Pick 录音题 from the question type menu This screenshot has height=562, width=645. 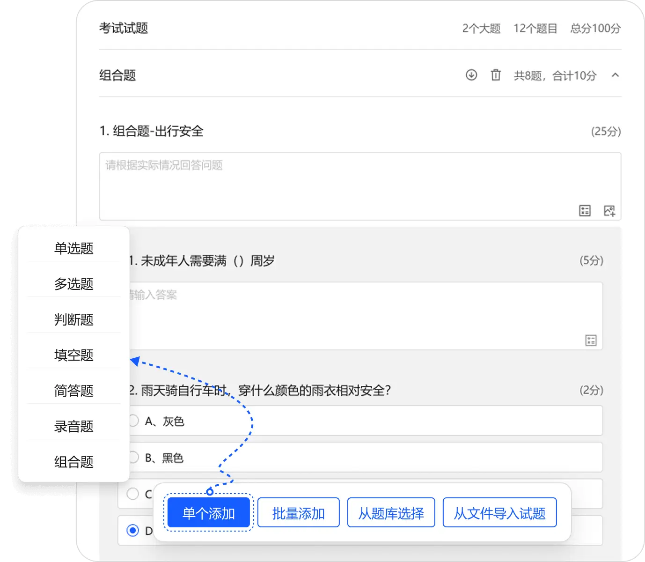point(74,426)
